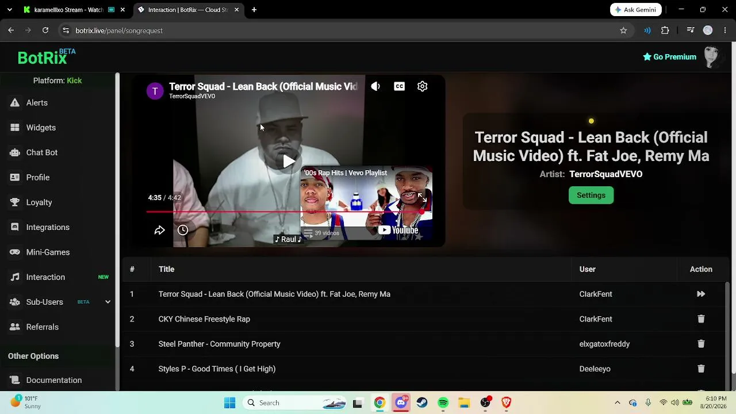Click the green Settings button
This screenshot has width=736, height=414.
tap(591, 195)
